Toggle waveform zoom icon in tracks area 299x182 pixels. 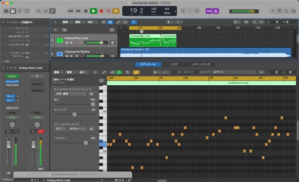click(246, 22)
